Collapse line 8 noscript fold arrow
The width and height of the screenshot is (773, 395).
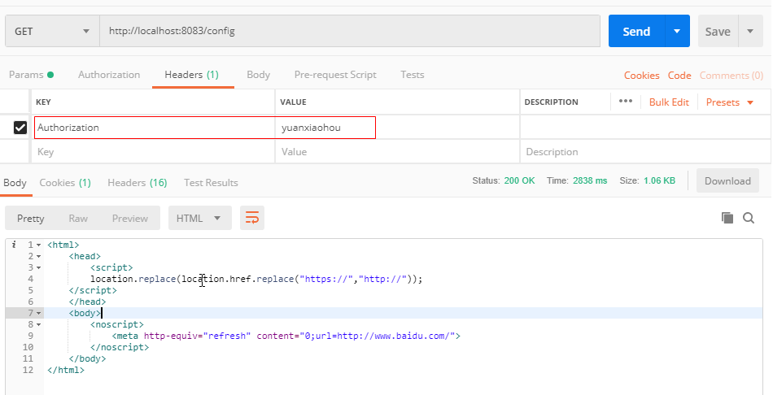coord(38,324)
